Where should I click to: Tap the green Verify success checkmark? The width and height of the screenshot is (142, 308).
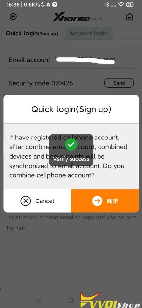click(71, 144)
